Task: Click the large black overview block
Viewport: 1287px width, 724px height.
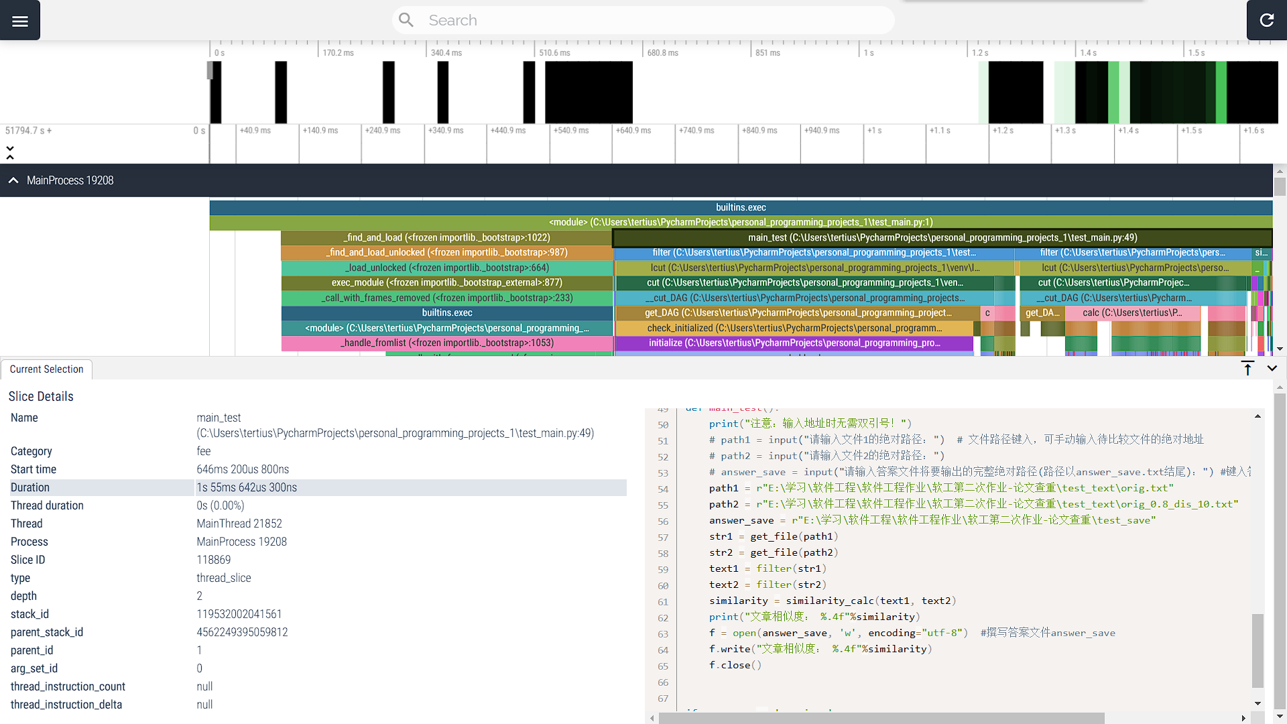Action: click(588, 92)
